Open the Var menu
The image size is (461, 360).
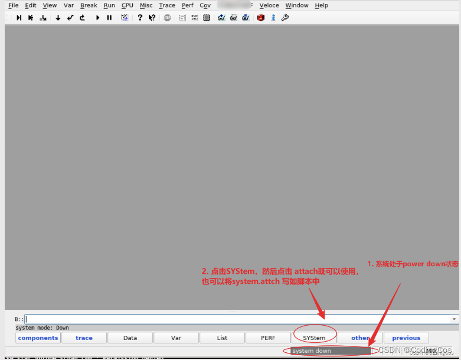click(68, 5)
